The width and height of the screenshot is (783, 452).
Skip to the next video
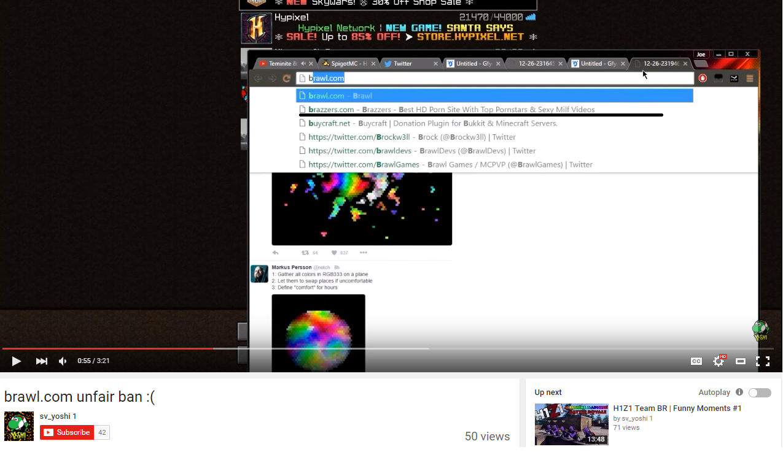pyautogui.click(x=41, y=361)
